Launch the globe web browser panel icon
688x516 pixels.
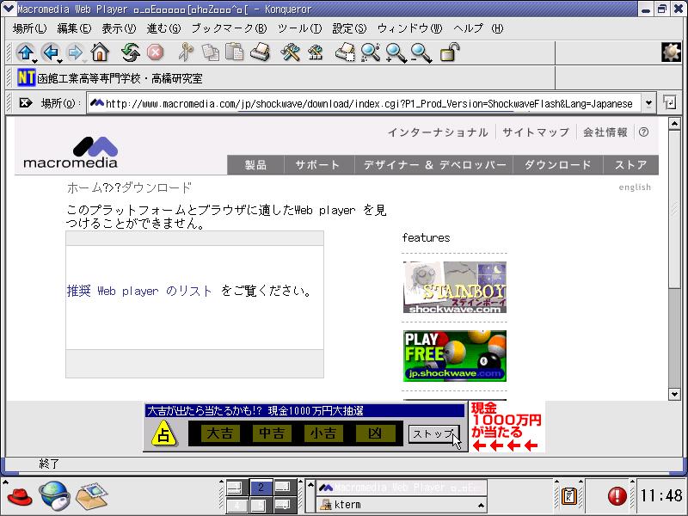tap(54, 496)
